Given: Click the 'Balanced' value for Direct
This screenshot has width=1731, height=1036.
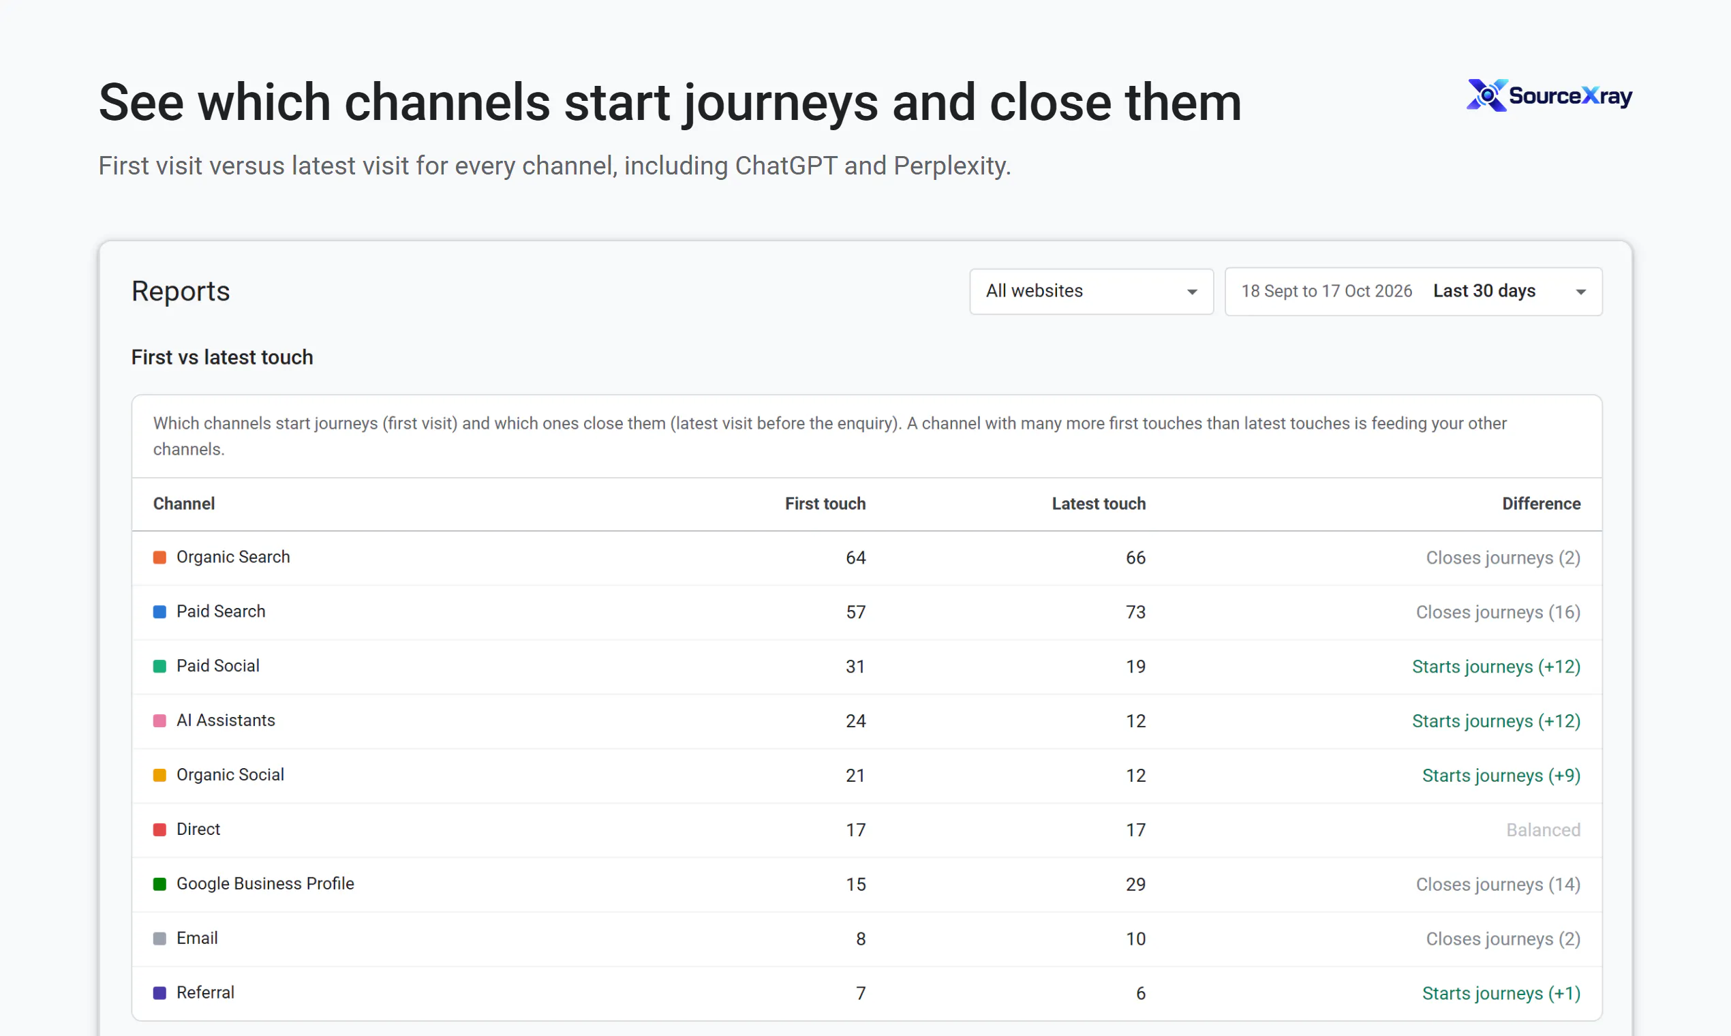Looking at the screenshot, I should pos(1543,830).
